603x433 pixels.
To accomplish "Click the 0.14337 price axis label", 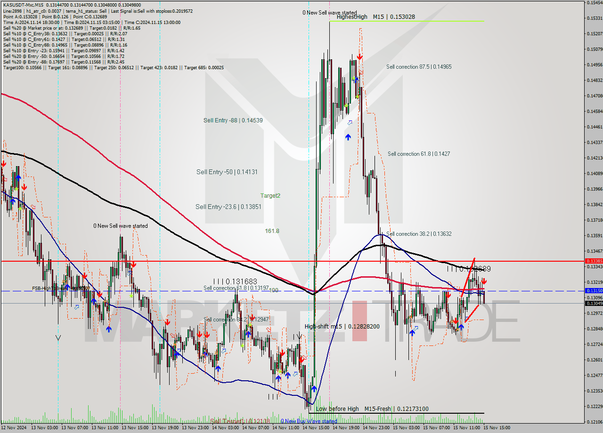I will [x=595, y=143].
